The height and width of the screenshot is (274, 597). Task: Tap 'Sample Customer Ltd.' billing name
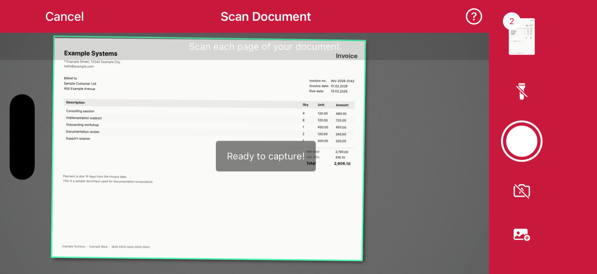pyautogui.click(x=80, y=83)
